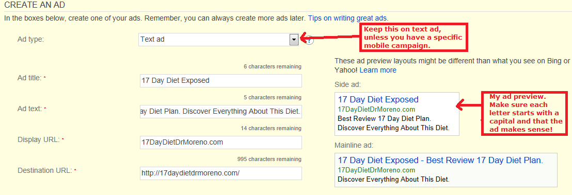Click into the Display URL input field
Image resolution: width=572 pixels, height=195 pixels.
pos(221,142)
